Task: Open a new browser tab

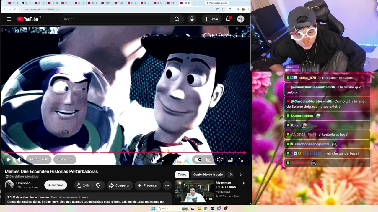Action: pos(194,3)
